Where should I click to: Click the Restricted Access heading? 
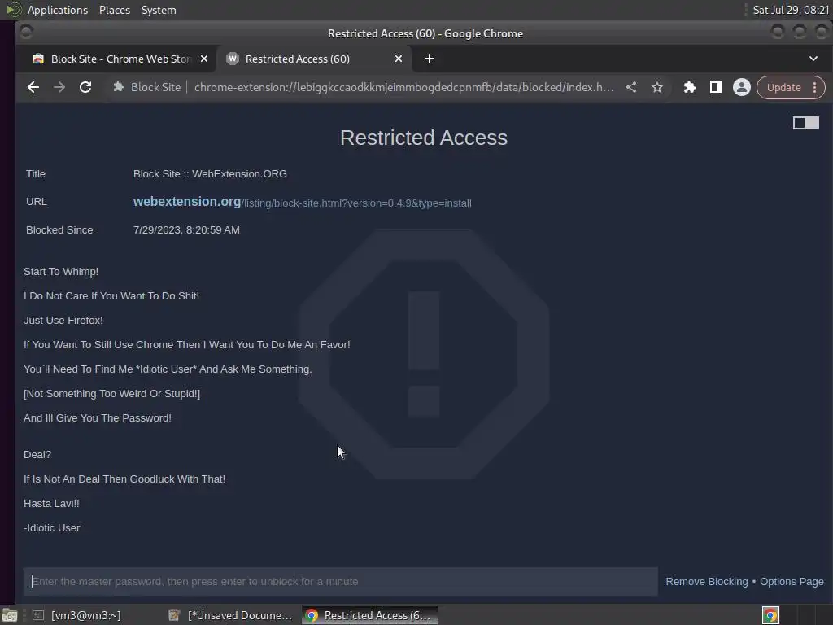(x=424, y=138)
